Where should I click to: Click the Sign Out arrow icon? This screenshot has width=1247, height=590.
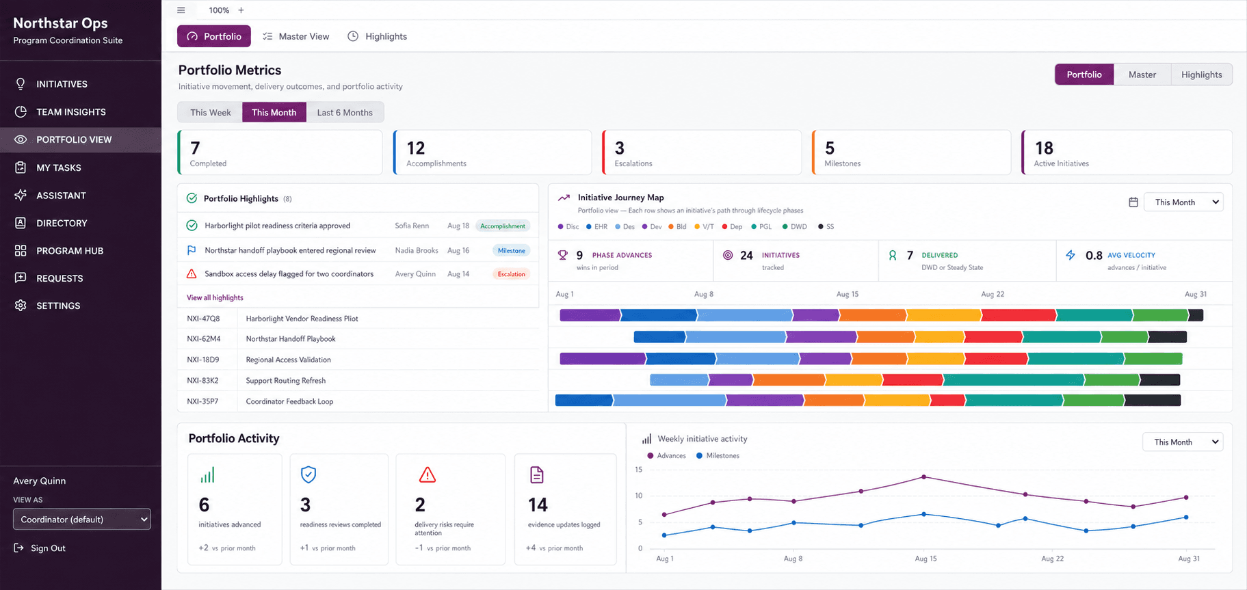18,548
